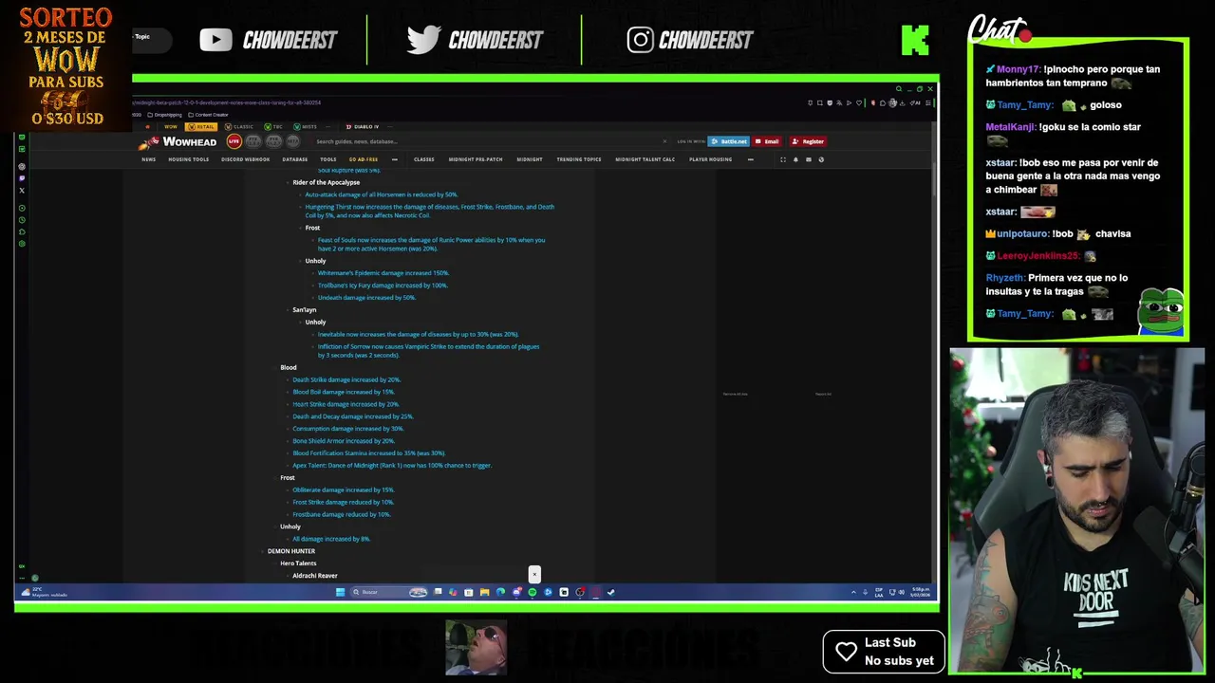
Task: Expand the three-dots menu after Player Housing
Action: click(751, 159)
